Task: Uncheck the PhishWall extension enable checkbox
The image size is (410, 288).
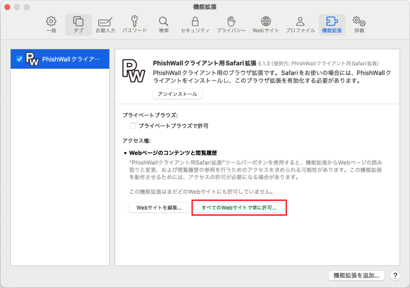Action: 19,59
